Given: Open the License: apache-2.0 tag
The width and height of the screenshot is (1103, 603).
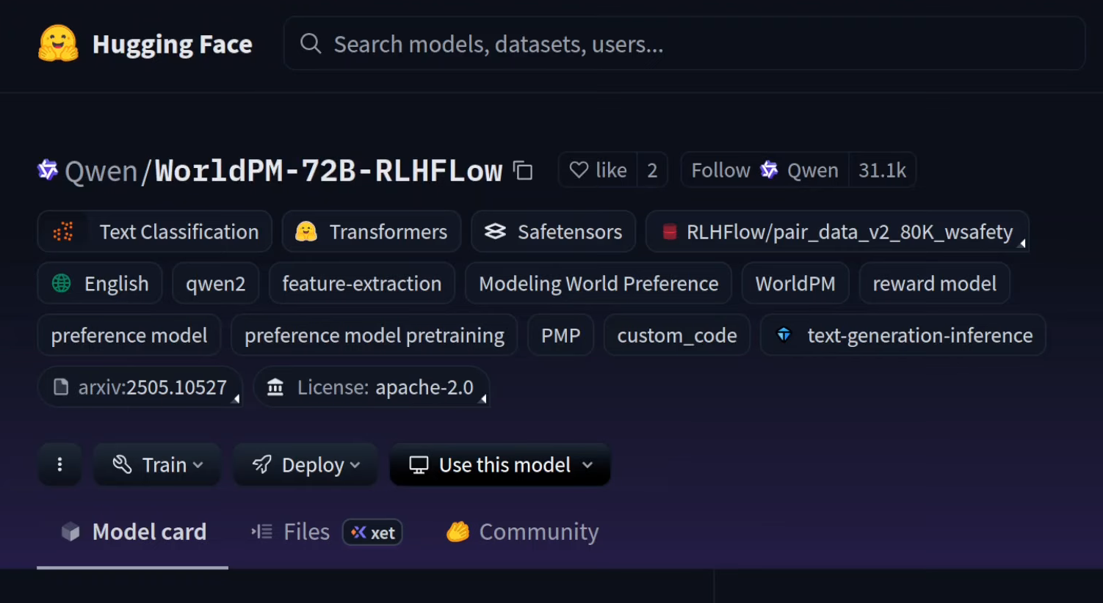Looking at the screenshot, I should (x=371, y=387).
